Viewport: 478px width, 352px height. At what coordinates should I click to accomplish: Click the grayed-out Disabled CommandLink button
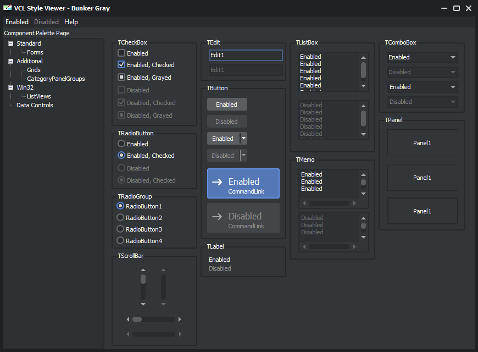pos(243,218)
